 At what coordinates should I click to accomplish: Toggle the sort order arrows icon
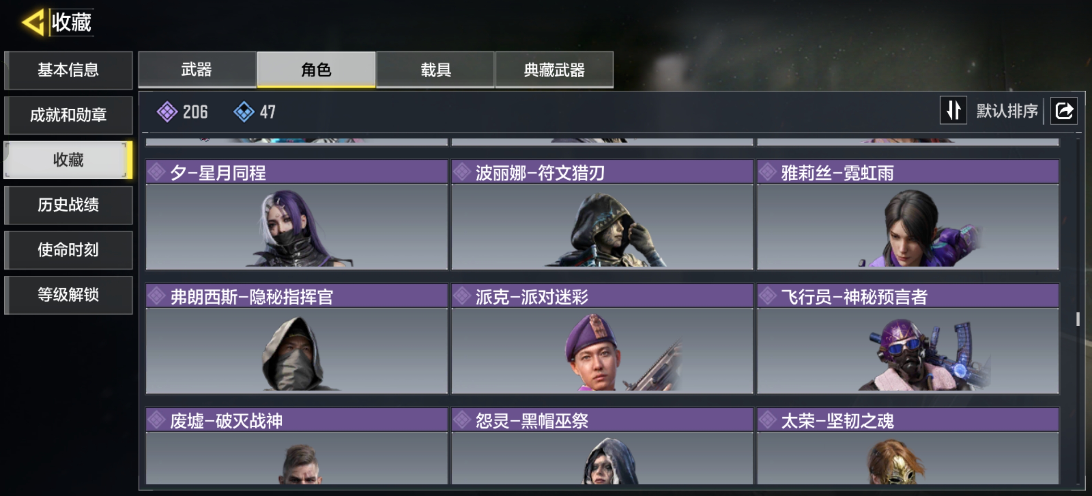[953, 111]
